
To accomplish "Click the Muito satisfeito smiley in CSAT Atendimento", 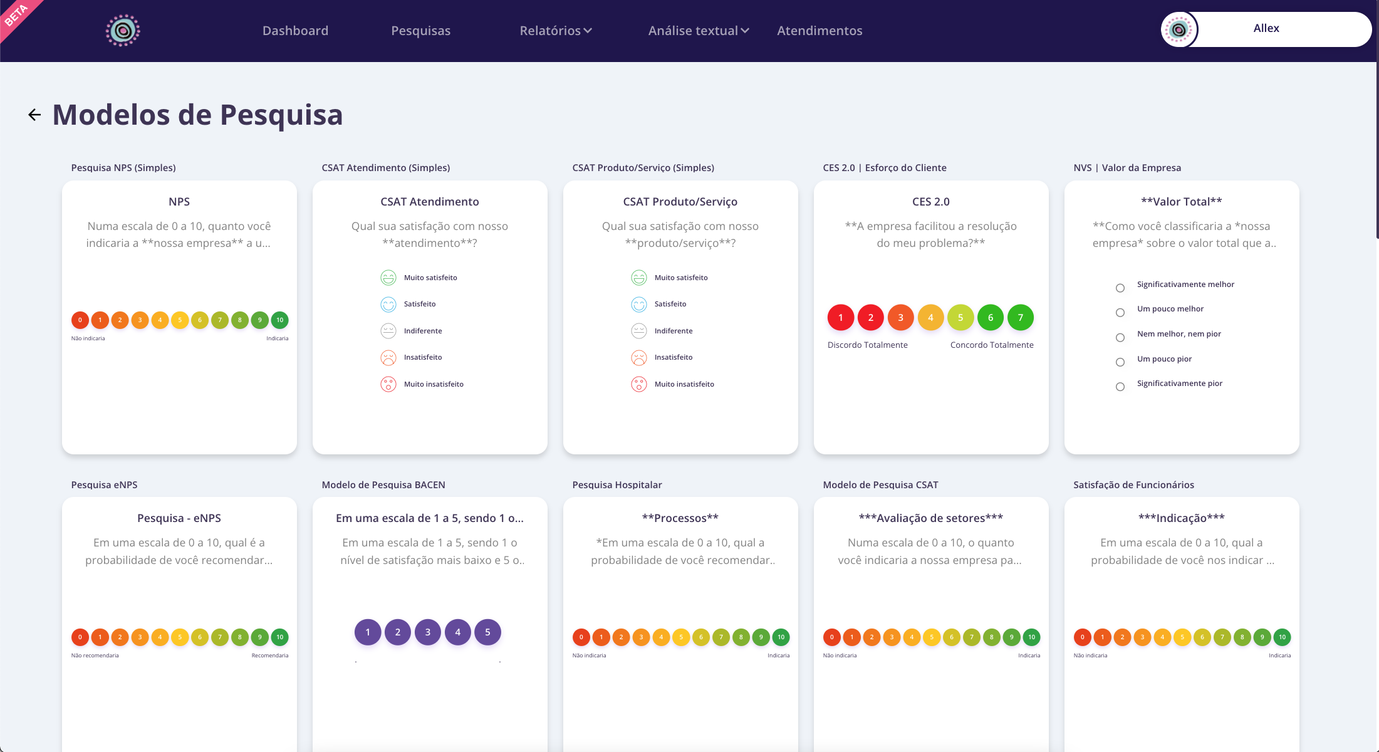I will point(388,278).
